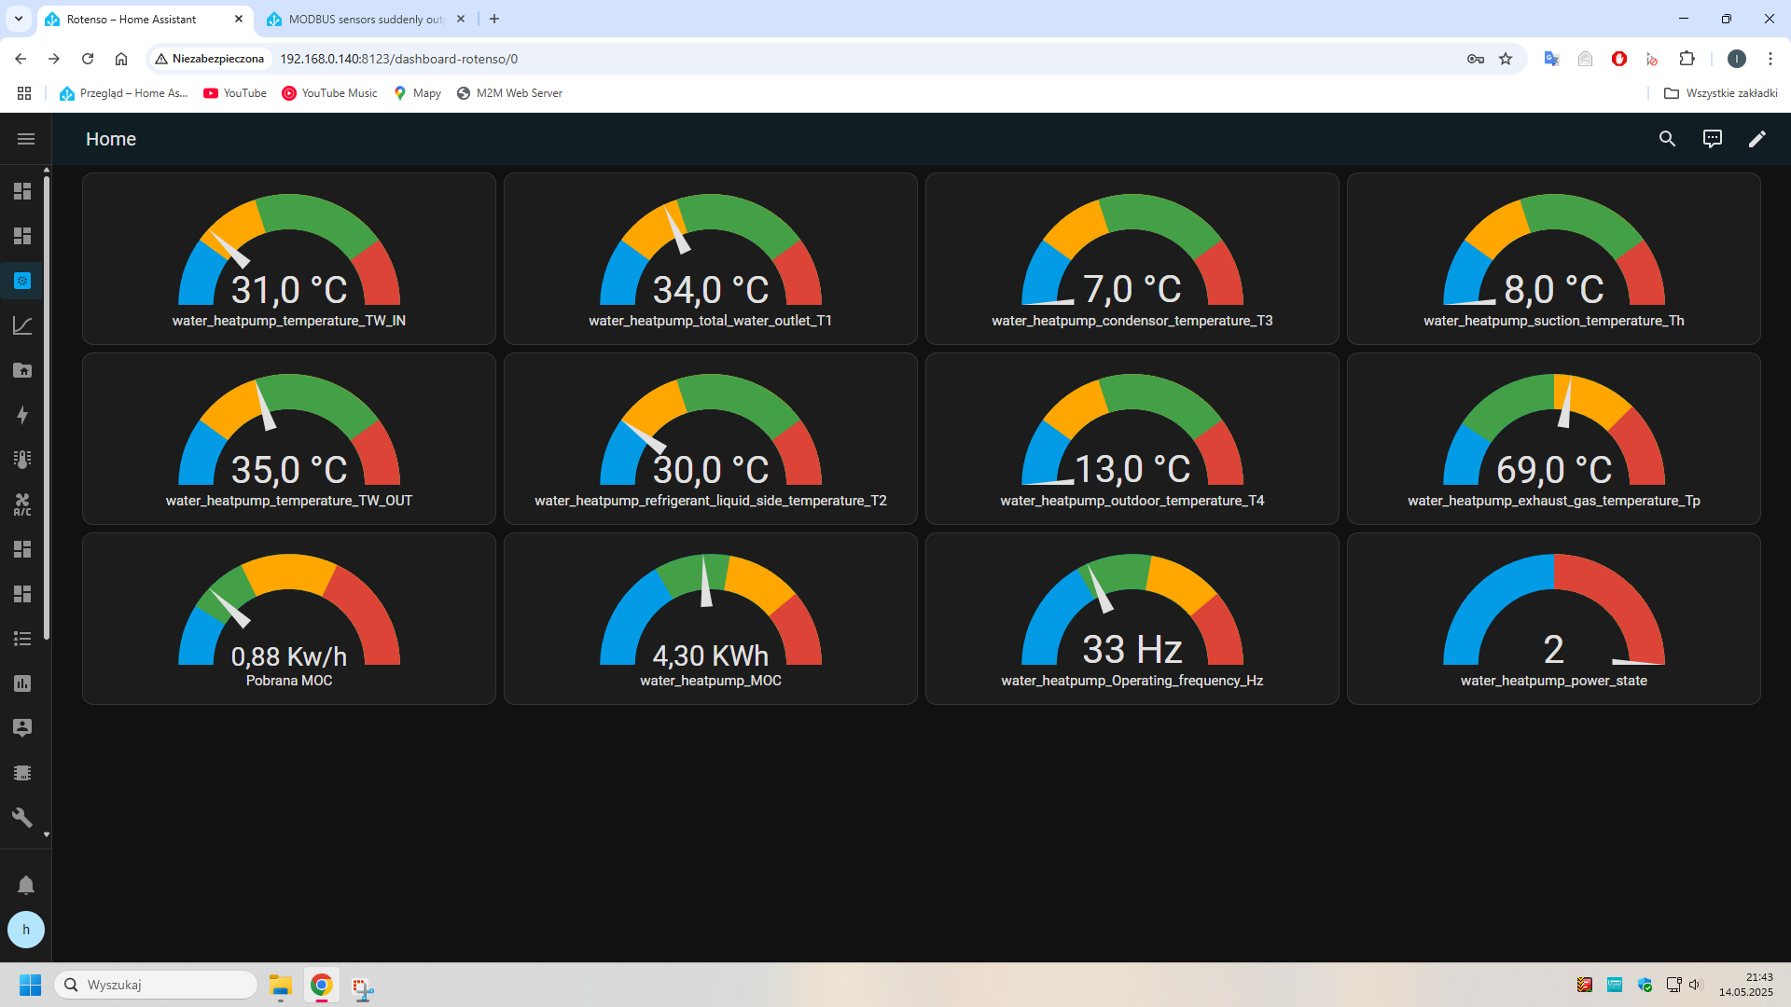Image resolution: width=1791 pixels, height=1007 pixels.
Task: Switch to MODBUS sensors browser tab
Action: click(364, 19)
